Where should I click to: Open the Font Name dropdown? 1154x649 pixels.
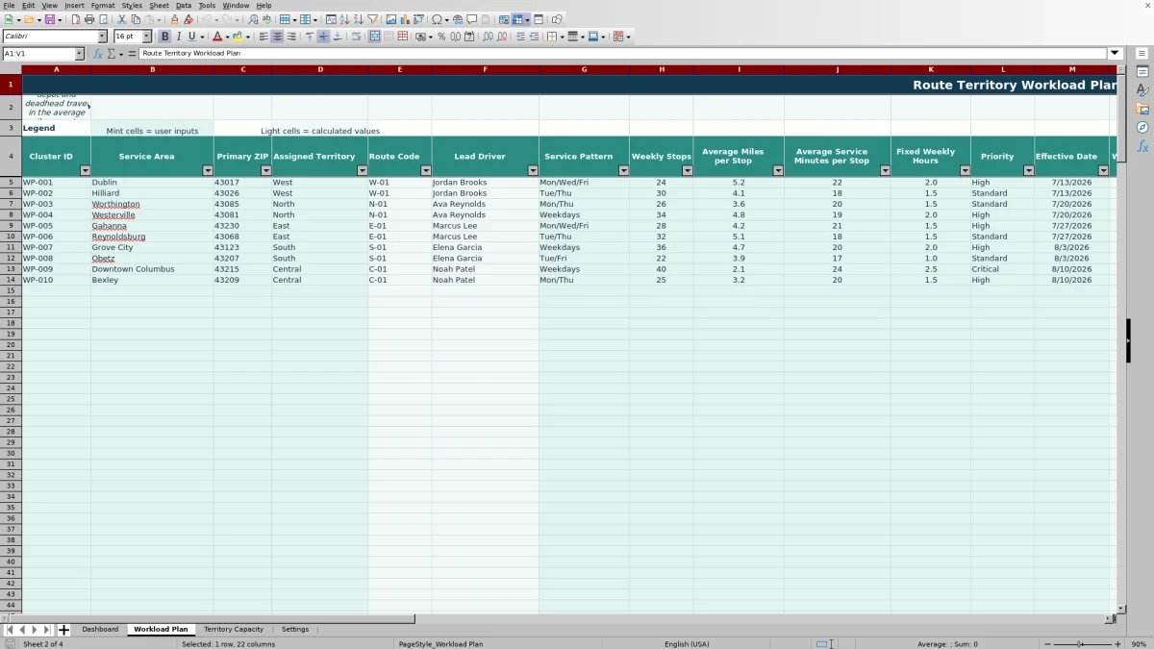point(103,37)
